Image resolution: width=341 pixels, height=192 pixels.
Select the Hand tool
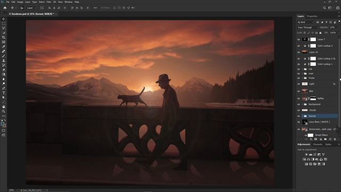pyautogui.click(x=4, y=107)
